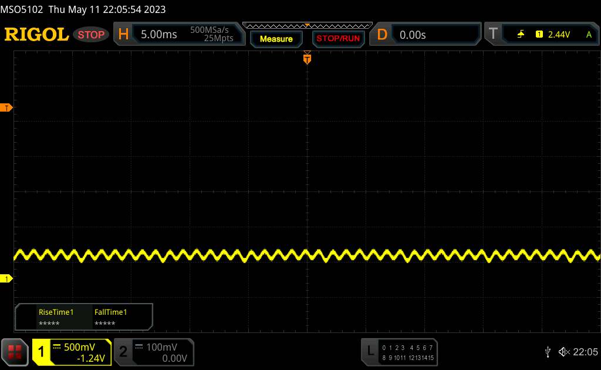
Task: Click the channel 2 0.00V offset value
Action: pos(174,358)
